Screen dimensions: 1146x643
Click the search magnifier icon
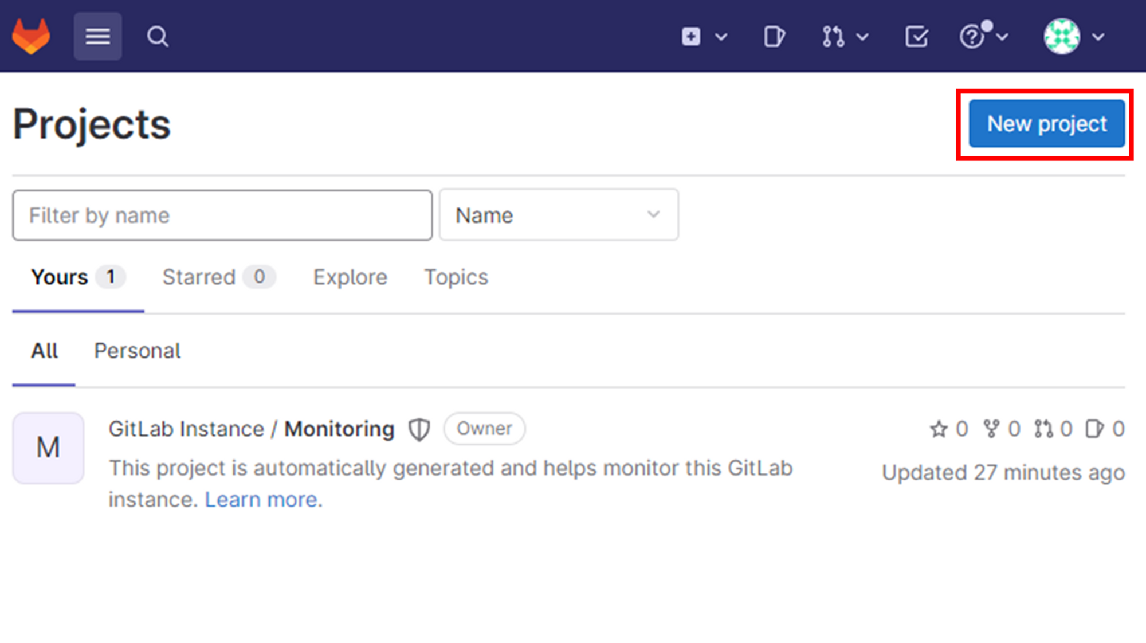(x=157, y=37)
